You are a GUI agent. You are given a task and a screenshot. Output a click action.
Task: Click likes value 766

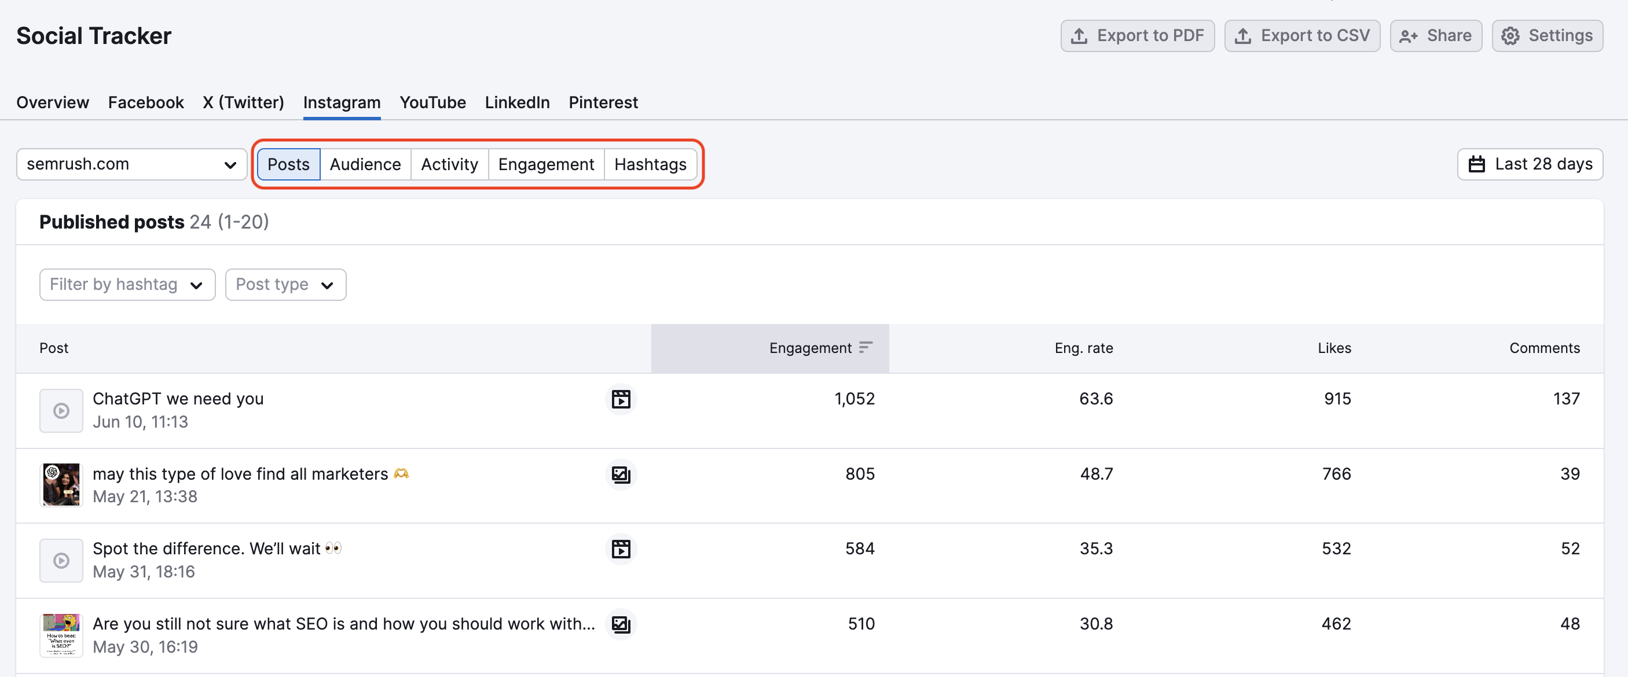coord(1337,474)
